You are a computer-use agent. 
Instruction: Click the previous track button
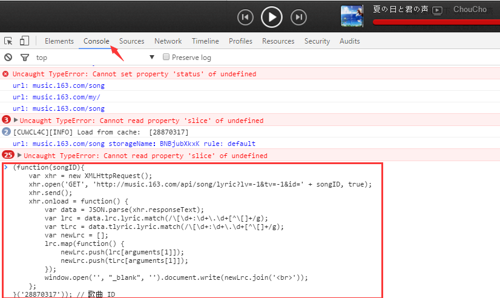pyautogui.click(x=245, y=18)
